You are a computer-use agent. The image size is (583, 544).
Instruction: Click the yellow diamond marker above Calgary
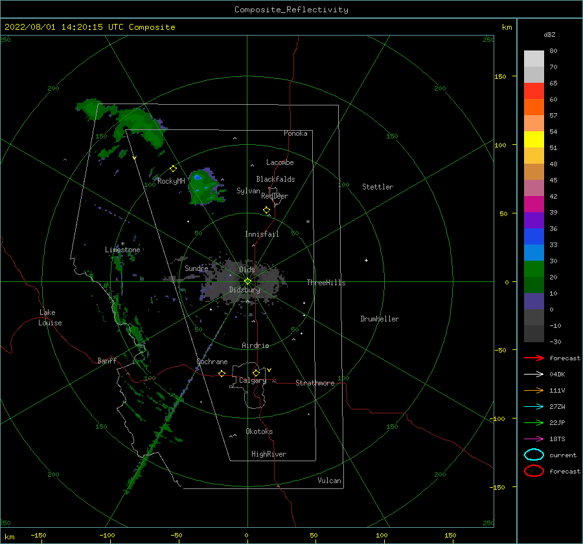point(256,373)
